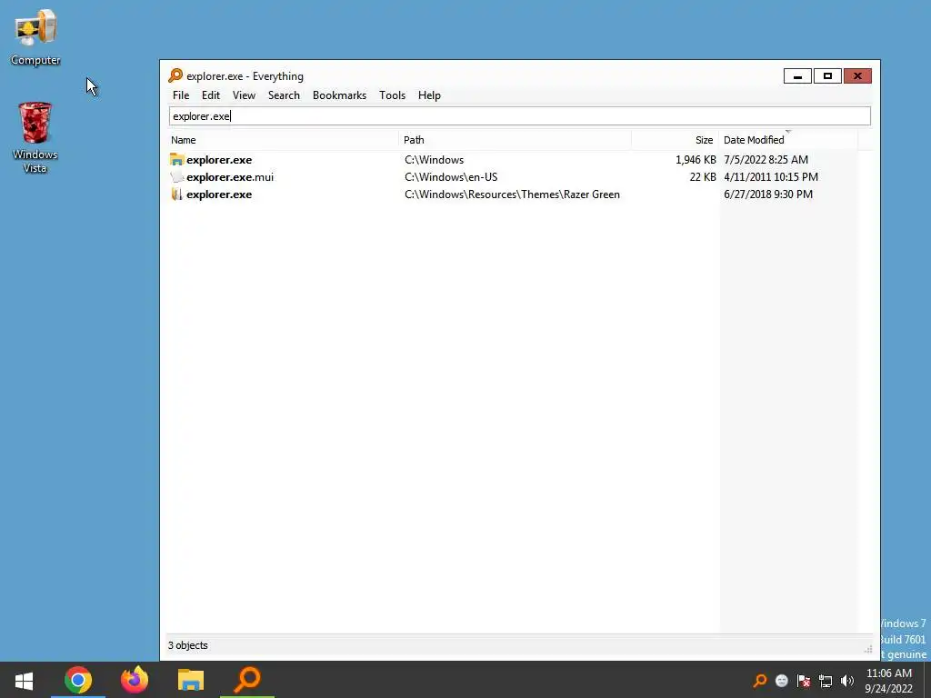Open File Explorer from the taskbar
This screenshot has height=698, width=931.
[x=191, y=680]
